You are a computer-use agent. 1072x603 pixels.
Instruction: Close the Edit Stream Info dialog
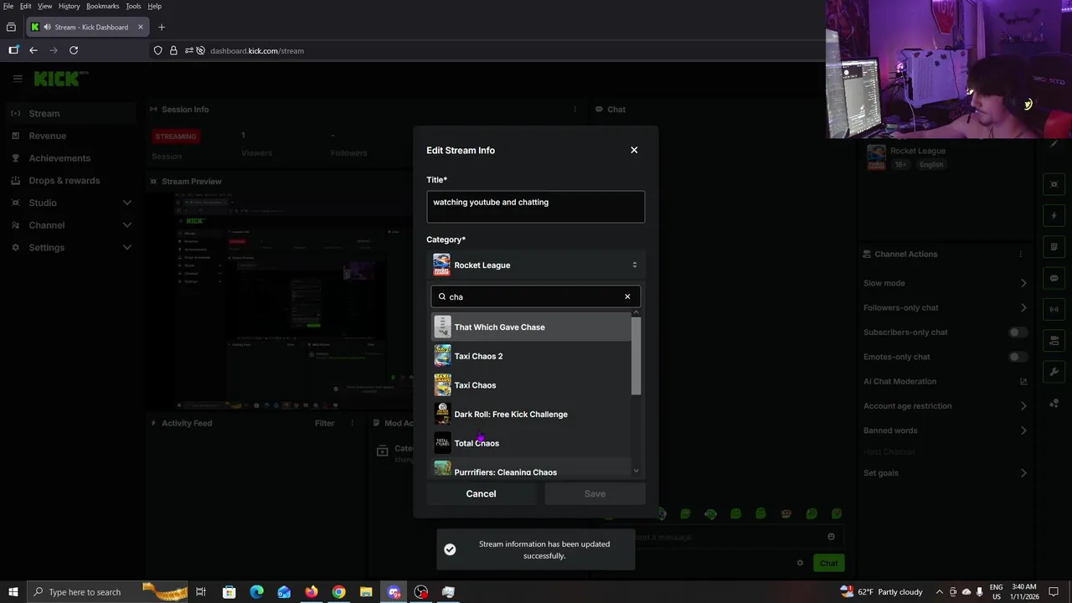[634, 150]
